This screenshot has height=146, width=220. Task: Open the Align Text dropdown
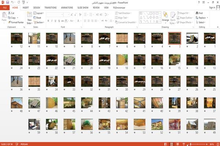point(121,18)
